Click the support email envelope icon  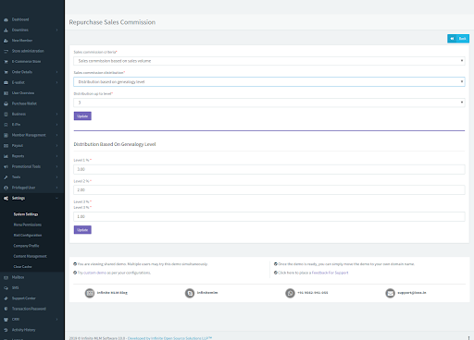tap(390, 293)
